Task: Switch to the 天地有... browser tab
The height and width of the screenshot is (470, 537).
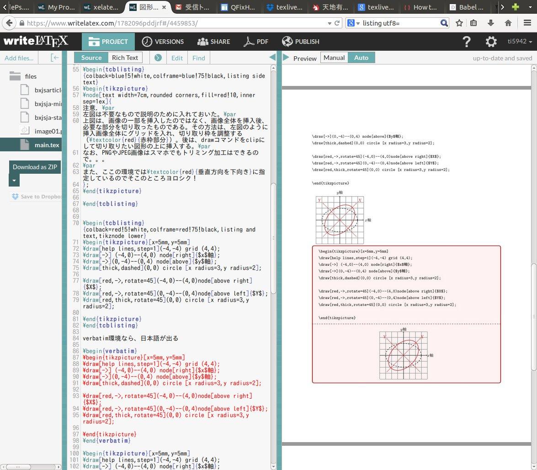Action: point(330,7)
